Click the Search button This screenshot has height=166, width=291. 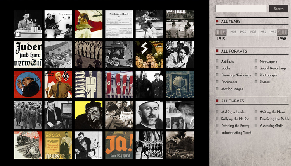click(x=279, y=9)
